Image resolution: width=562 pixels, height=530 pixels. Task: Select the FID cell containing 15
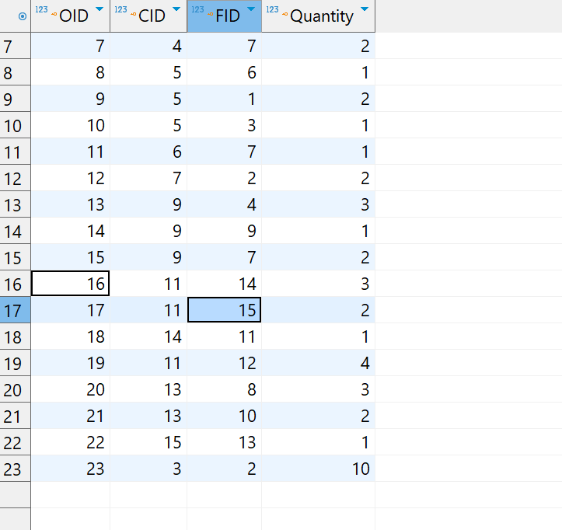[x=225, y=311]
